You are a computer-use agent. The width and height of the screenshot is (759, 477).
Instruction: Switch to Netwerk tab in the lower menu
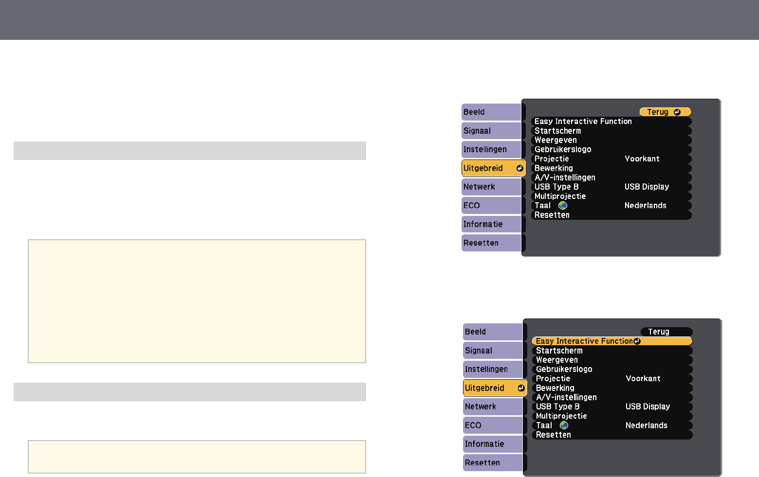(x=493, y=406)
